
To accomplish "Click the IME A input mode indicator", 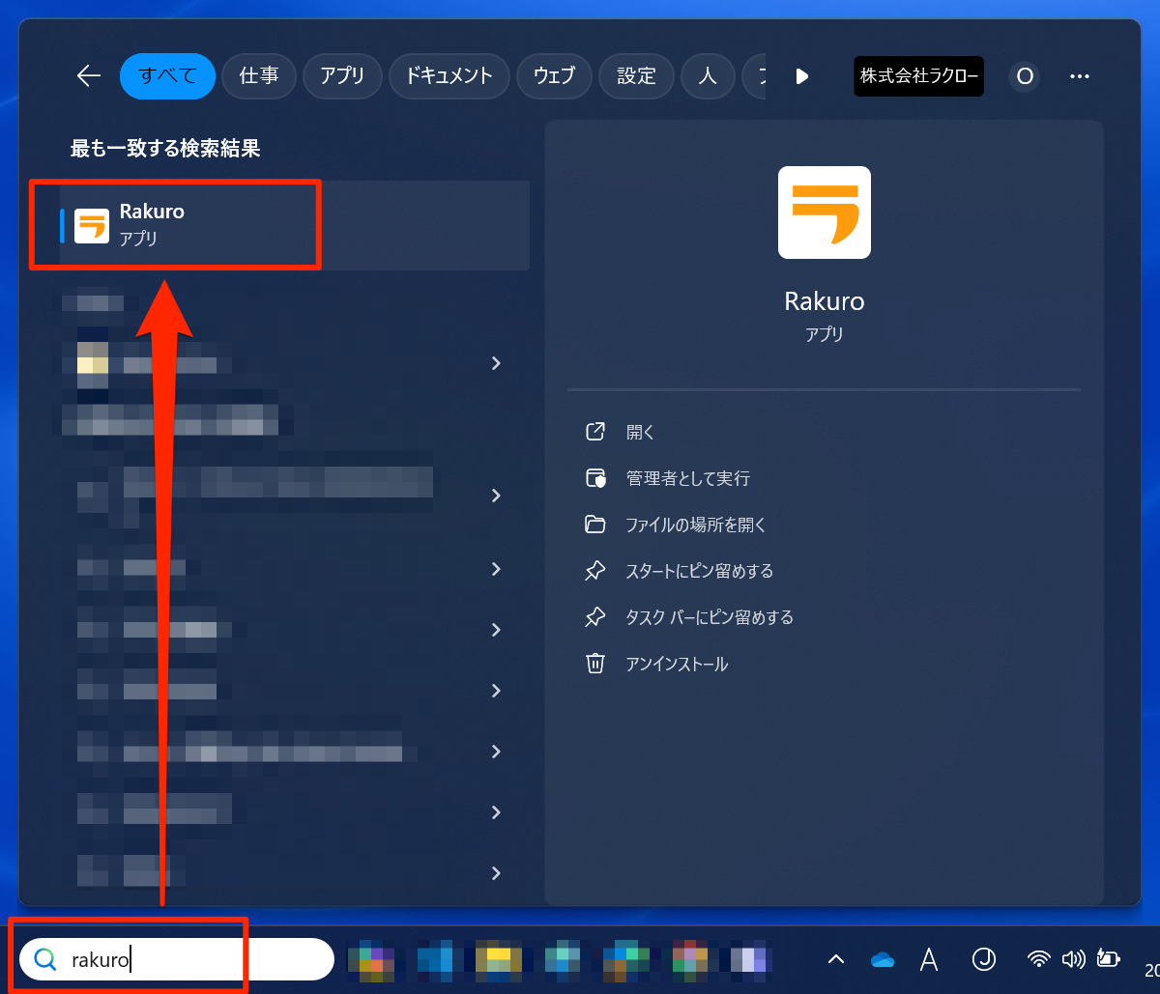I will coord(929,959).
